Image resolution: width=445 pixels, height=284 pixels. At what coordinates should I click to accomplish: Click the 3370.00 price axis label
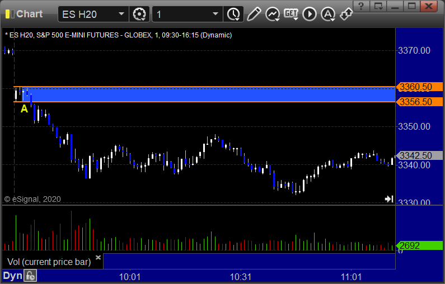tap(414, 51)
